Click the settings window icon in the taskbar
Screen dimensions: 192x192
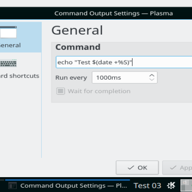tap(12, 186)
